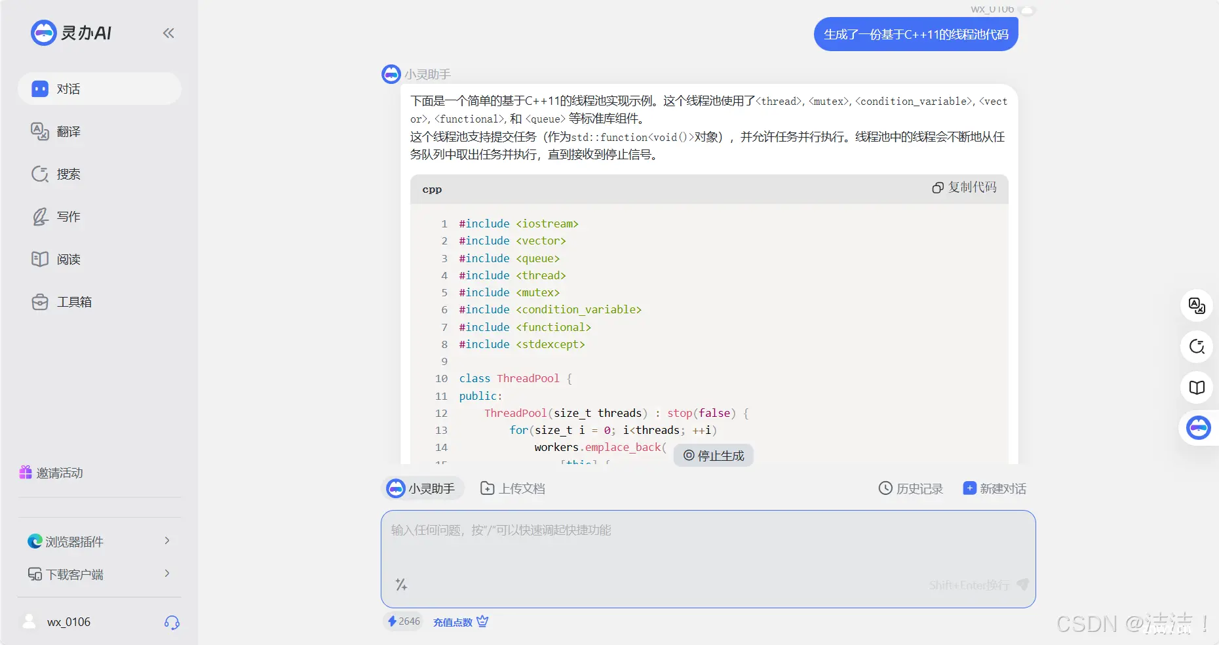Open the 工具箱 toolbox section

click(100, 302)
